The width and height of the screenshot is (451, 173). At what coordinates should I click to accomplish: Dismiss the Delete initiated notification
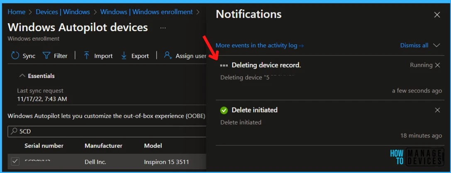[437, 110]
